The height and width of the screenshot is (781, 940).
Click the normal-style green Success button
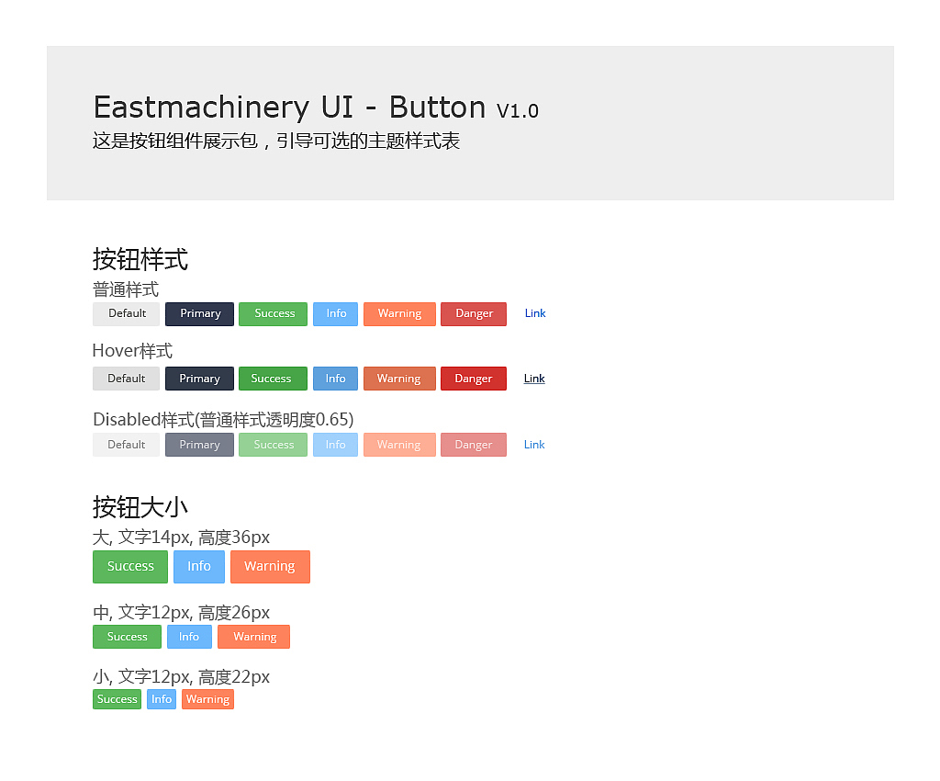[x=274, y=314]
